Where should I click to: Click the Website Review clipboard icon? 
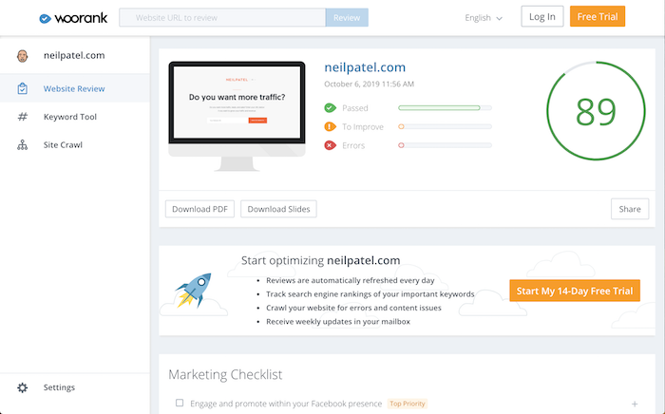click(x=23, y=88)
